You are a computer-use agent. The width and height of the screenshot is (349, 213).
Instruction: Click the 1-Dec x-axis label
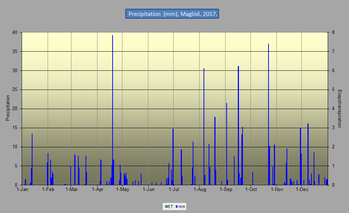(302, 190)
